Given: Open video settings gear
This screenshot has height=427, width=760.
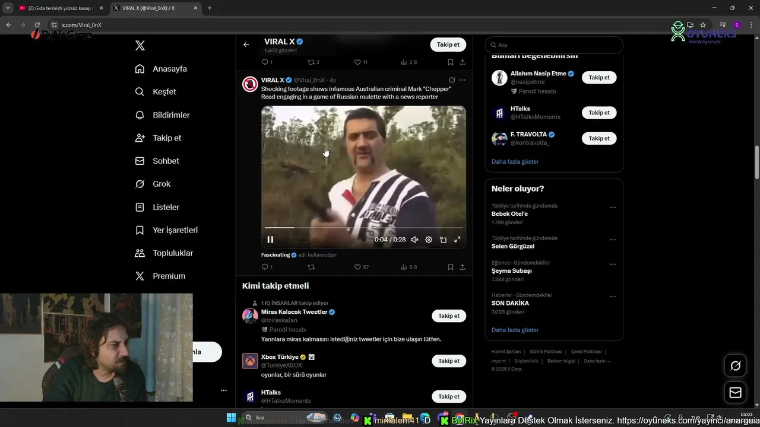Looking at the screenshot, I should click(x=429, y=240).
